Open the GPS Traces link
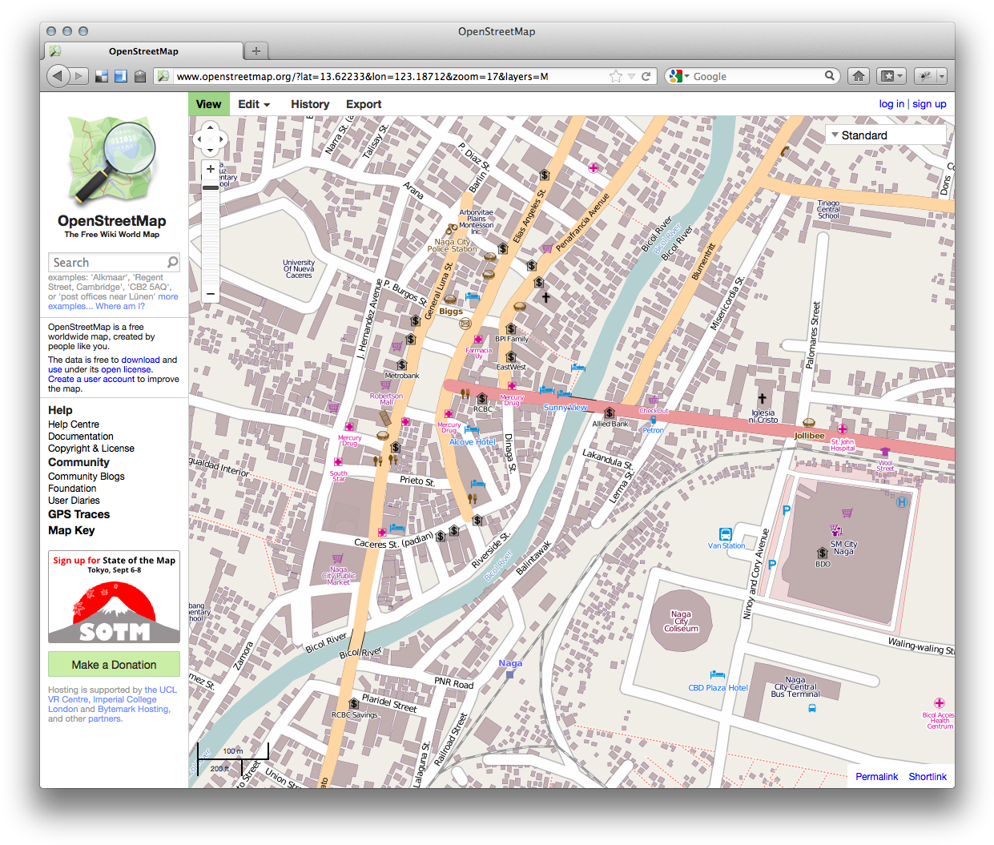 [x=78, y=514]
